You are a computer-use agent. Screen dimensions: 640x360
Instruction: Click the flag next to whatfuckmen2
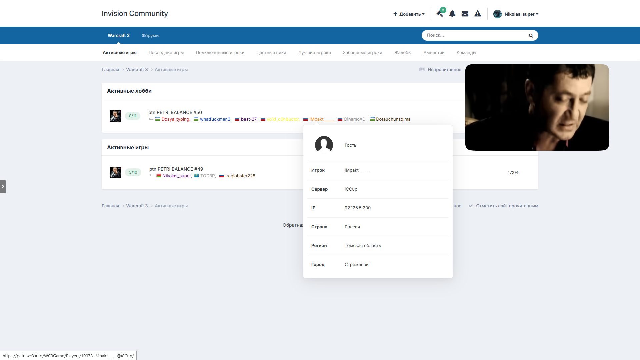click(196, 119)
